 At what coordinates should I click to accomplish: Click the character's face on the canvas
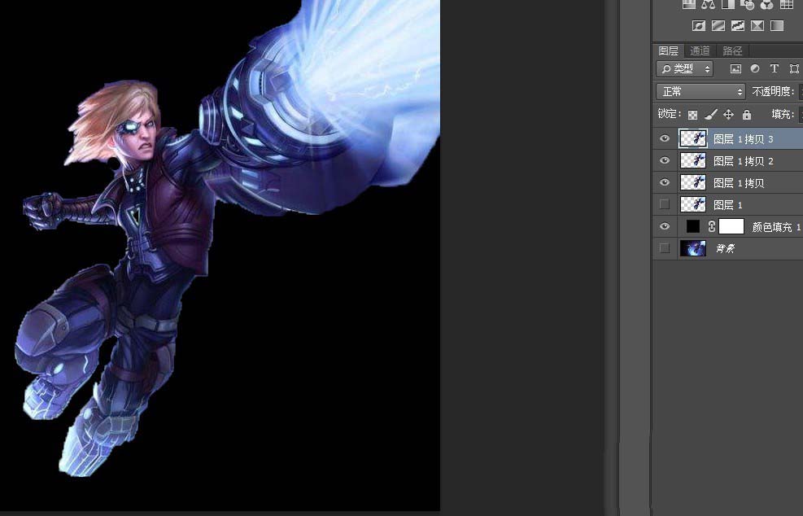[137, 133]
